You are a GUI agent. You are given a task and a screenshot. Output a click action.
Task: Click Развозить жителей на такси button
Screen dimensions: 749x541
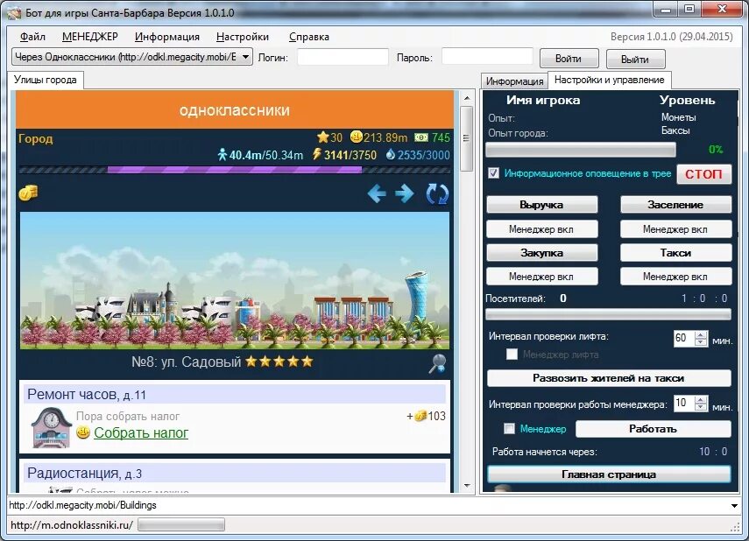point(609,378)
